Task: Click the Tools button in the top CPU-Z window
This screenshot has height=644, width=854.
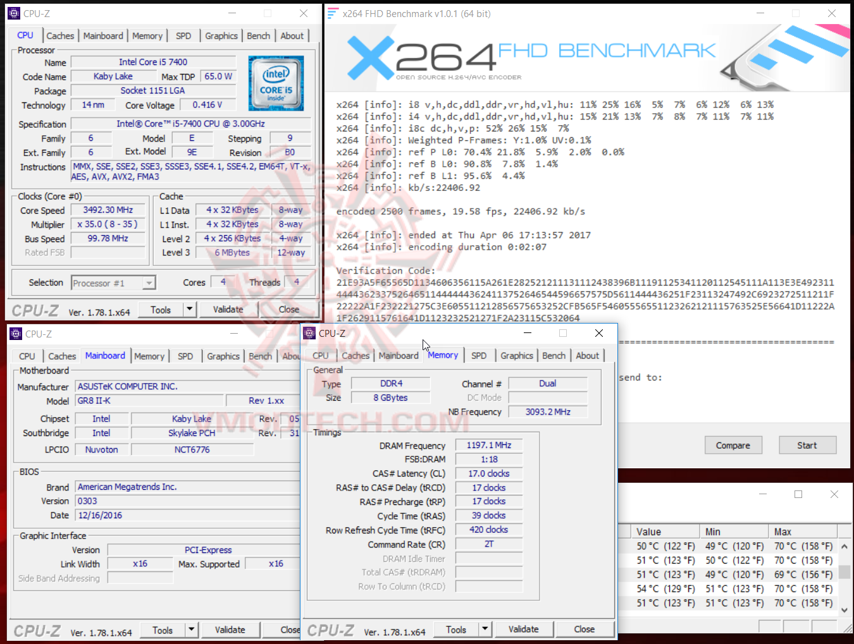Action: 161,310
